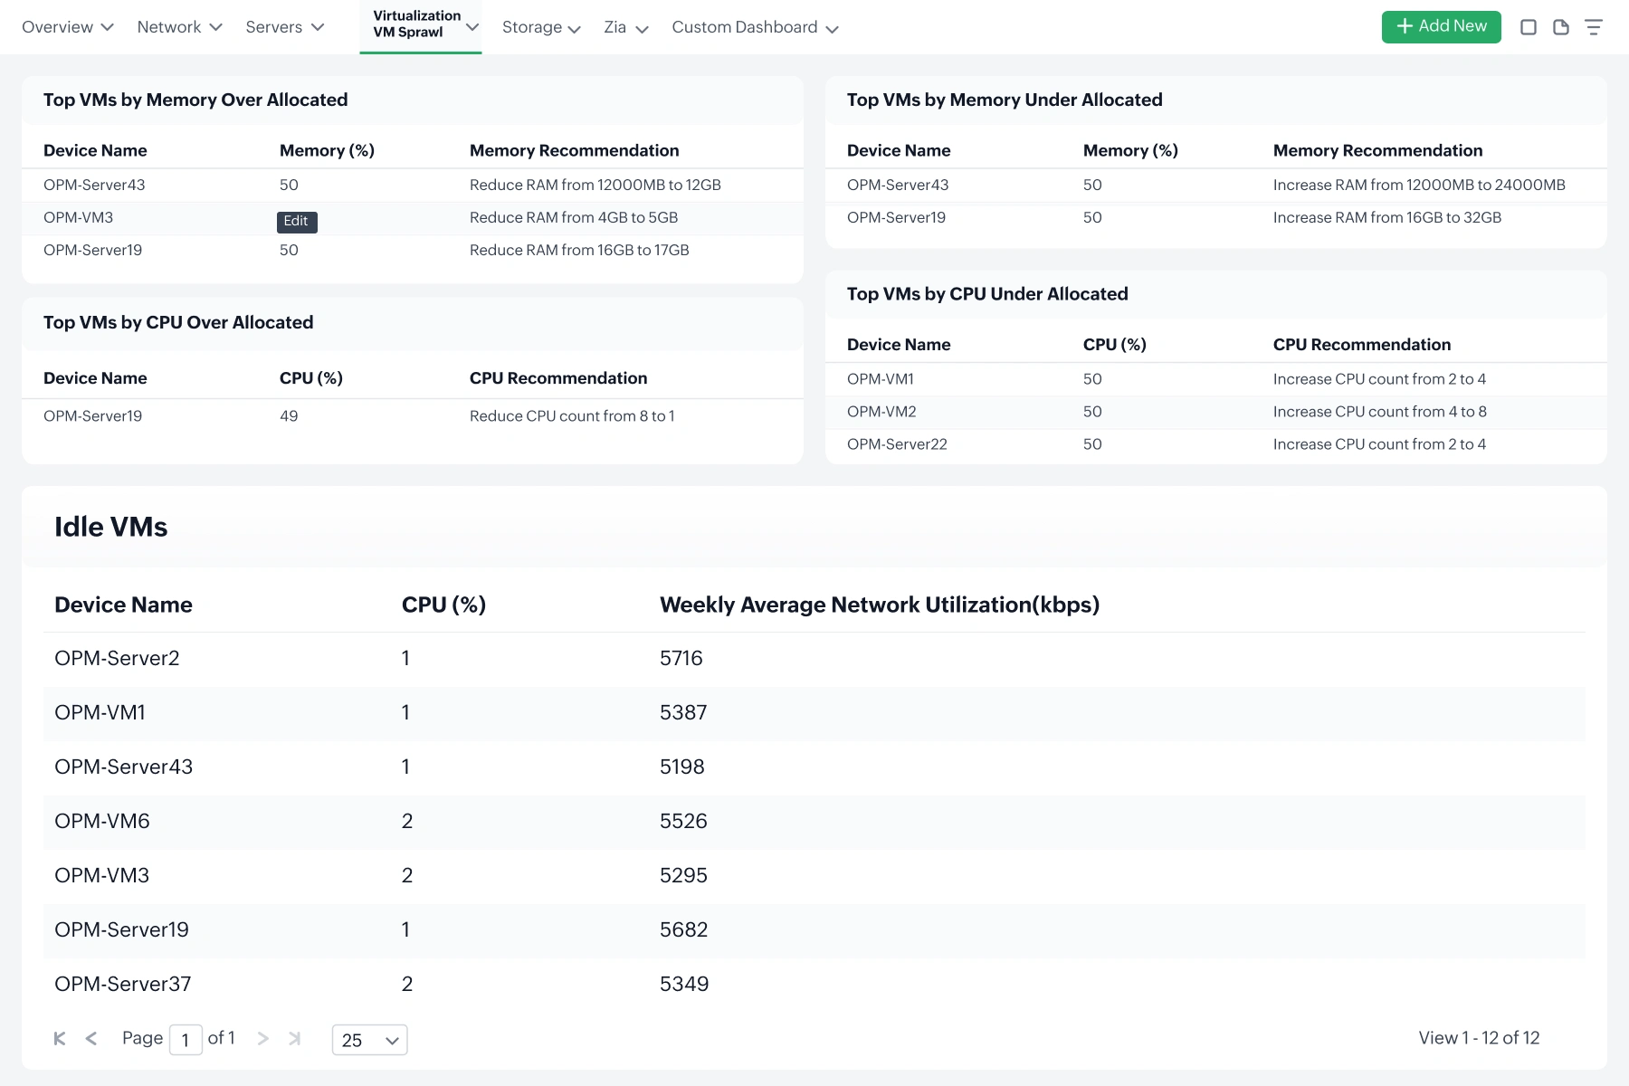This screenshot has width=1629, height=1086.
Task: Click 'Increase RAM from 16GB to 32GB'
Action: click(1387, 217)
